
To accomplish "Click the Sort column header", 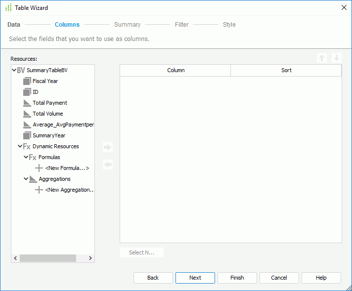I will [286, 71].
